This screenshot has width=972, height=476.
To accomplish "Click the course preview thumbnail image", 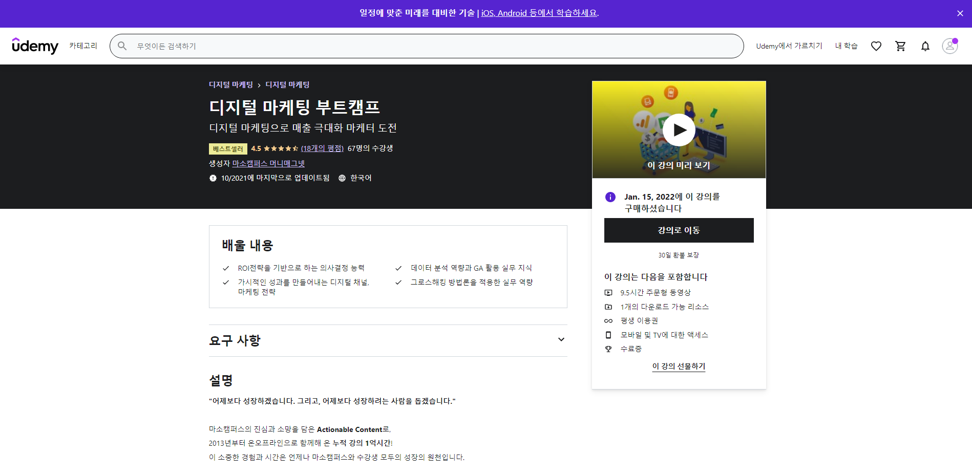I will 679,130.
